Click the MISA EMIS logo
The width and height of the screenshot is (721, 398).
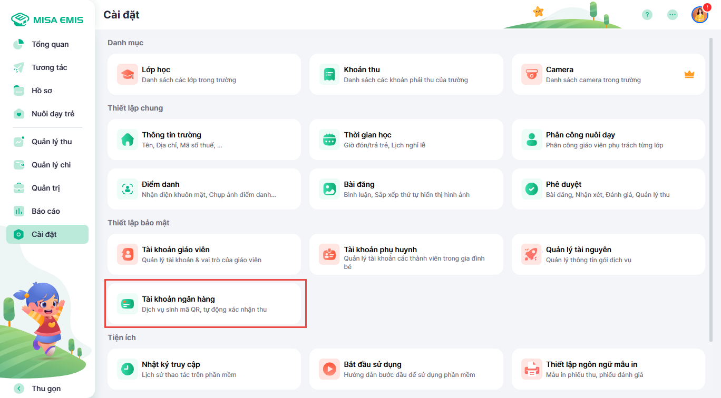click(x=47, y=20)
